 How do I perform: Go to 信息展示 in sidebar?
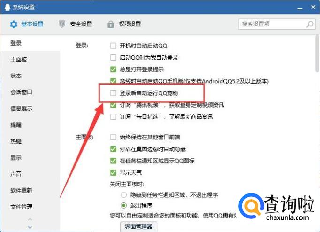click(30, 108)
